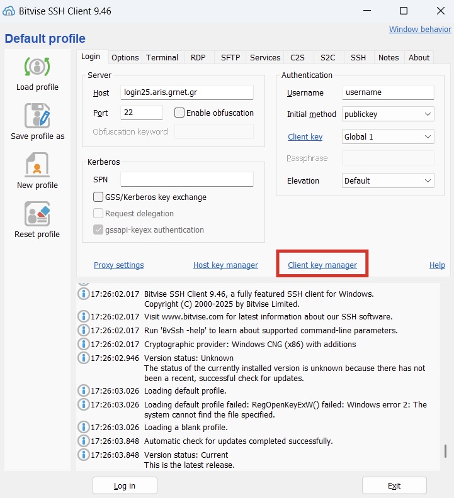Click the Save profile as icon
This screenshot has width=454, height=498.
point(37,116)
